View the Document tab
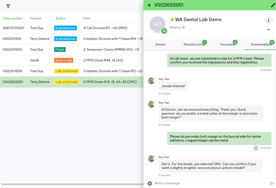The image size is (276, 188). (x=228, y=44)
